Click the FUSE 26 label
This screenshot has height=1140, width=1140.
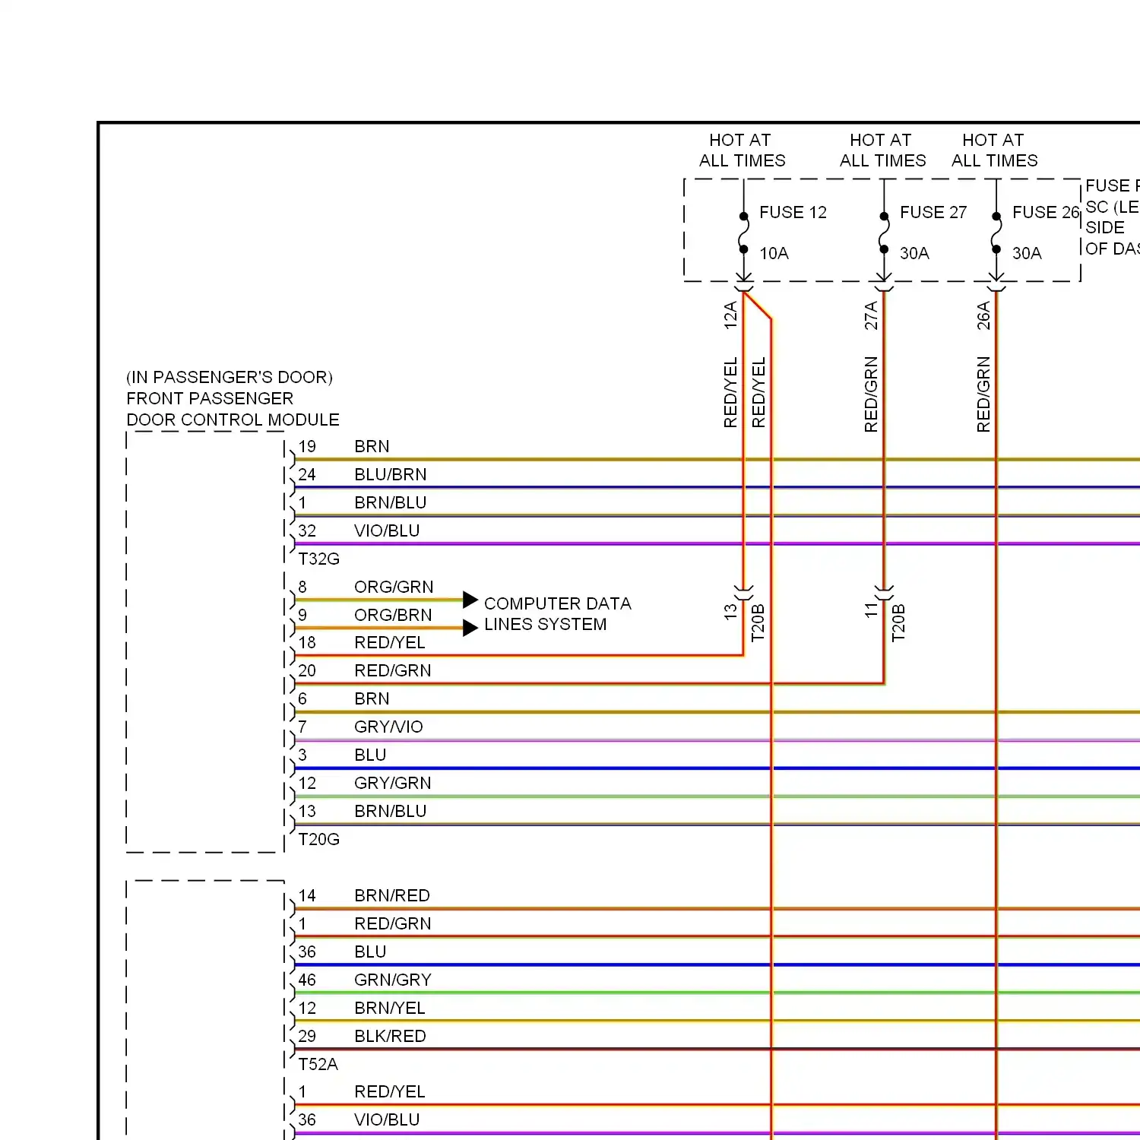1046,212
